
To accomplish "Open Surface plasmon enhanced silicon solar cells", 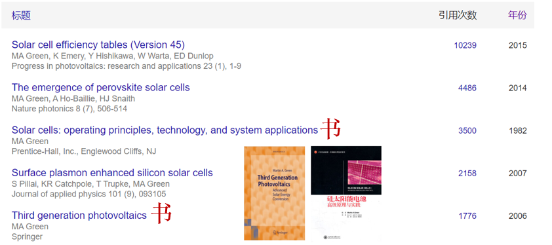I will (112, 173).
